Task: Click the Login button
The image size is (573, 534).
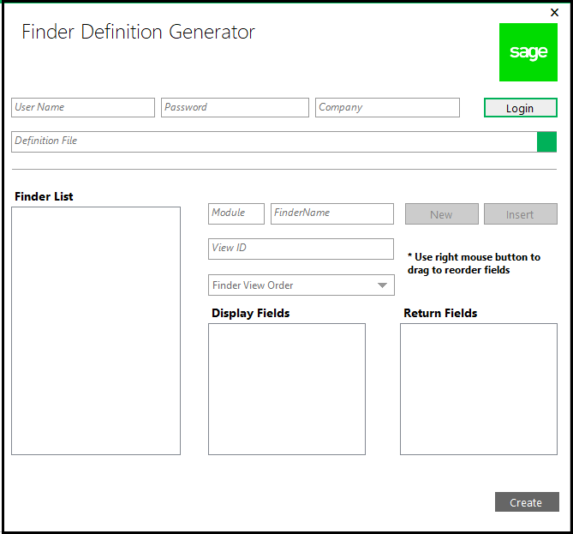Action: click(521, 108)
